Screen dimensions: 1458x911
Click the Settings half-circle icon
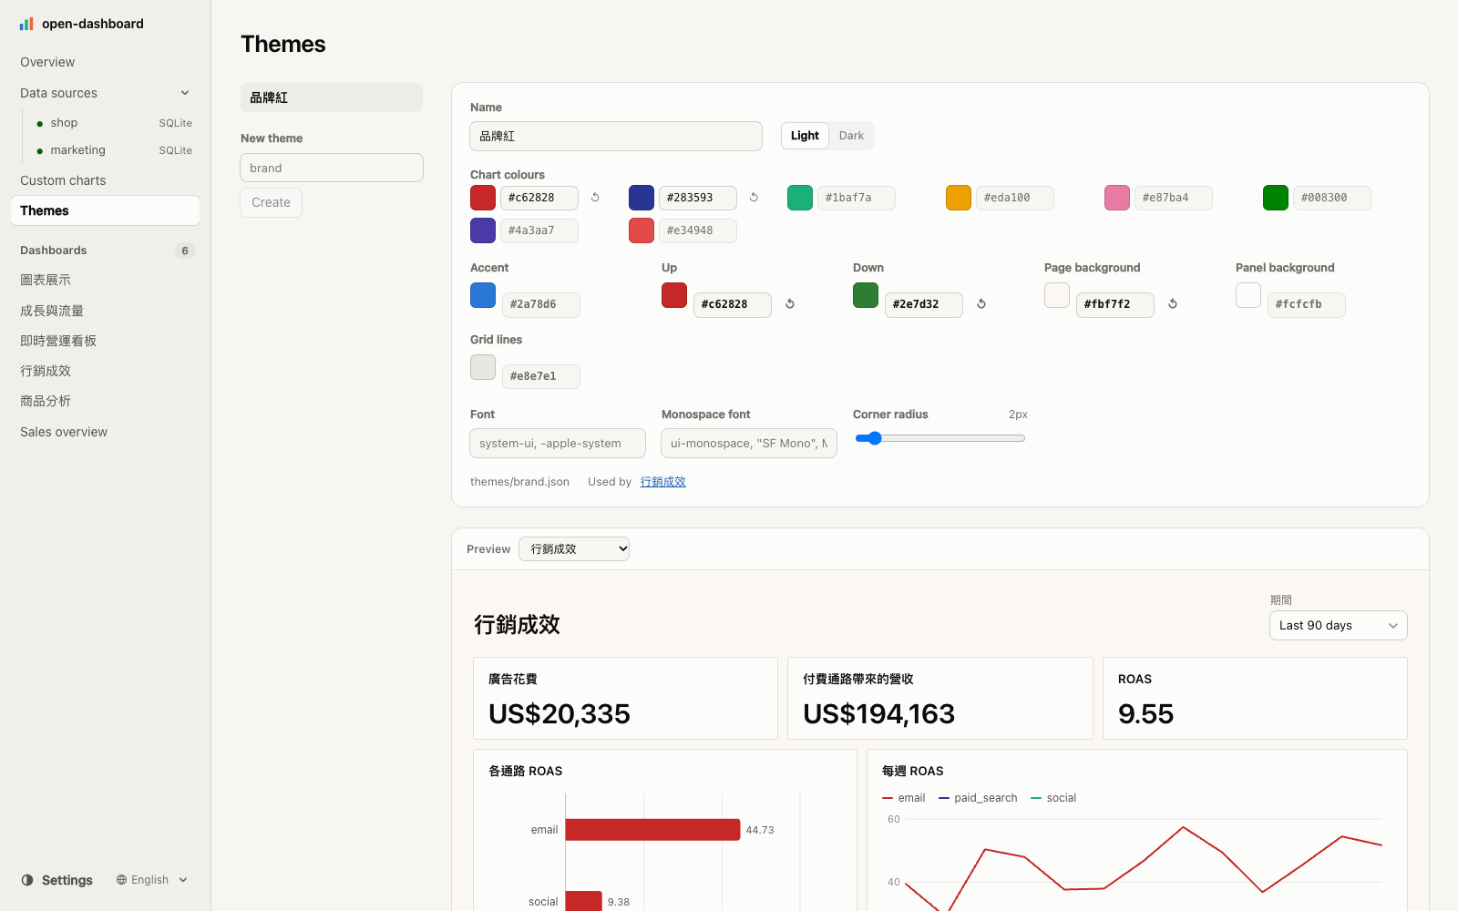(x=27, y=880)
